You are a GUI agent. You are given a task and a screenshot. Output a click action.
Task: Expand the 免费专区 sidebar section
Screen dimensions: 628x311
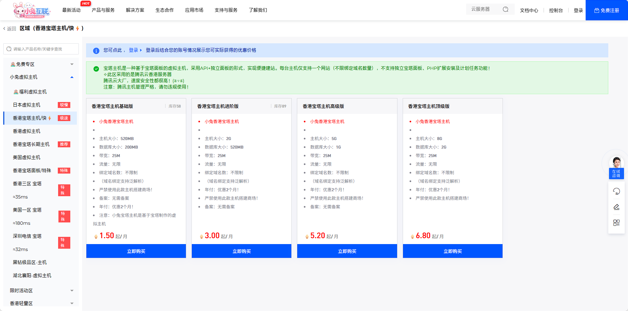(72, 64)
